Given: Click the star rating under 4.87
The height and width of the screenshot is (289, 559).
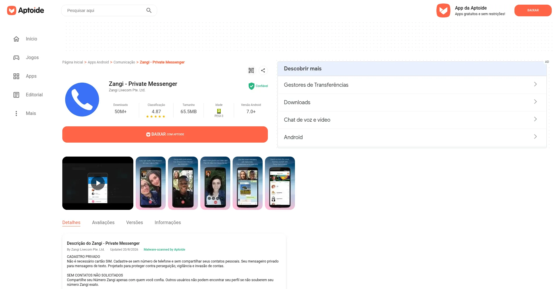Looking at the screenshot, I should click(x=156, y=117).
